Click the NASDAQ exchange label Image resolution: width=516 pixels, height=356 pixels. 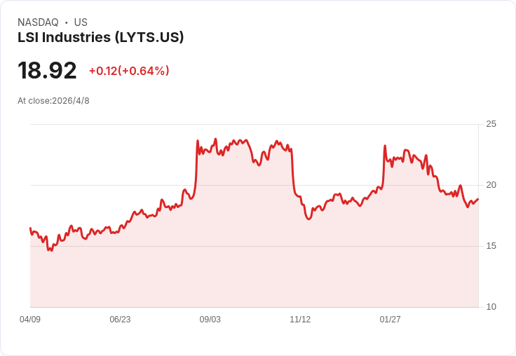tap(38, 22)
